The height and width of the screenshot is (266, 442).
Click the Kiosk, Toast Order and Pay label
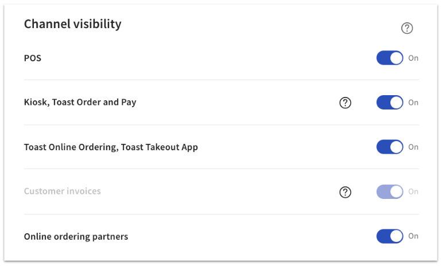point(80,103)
